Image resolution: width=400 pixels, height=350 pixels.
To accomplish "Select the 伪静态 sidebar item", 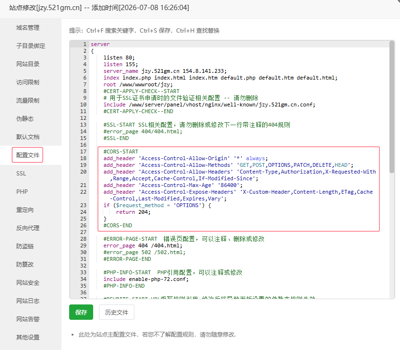I will point(25,119).
